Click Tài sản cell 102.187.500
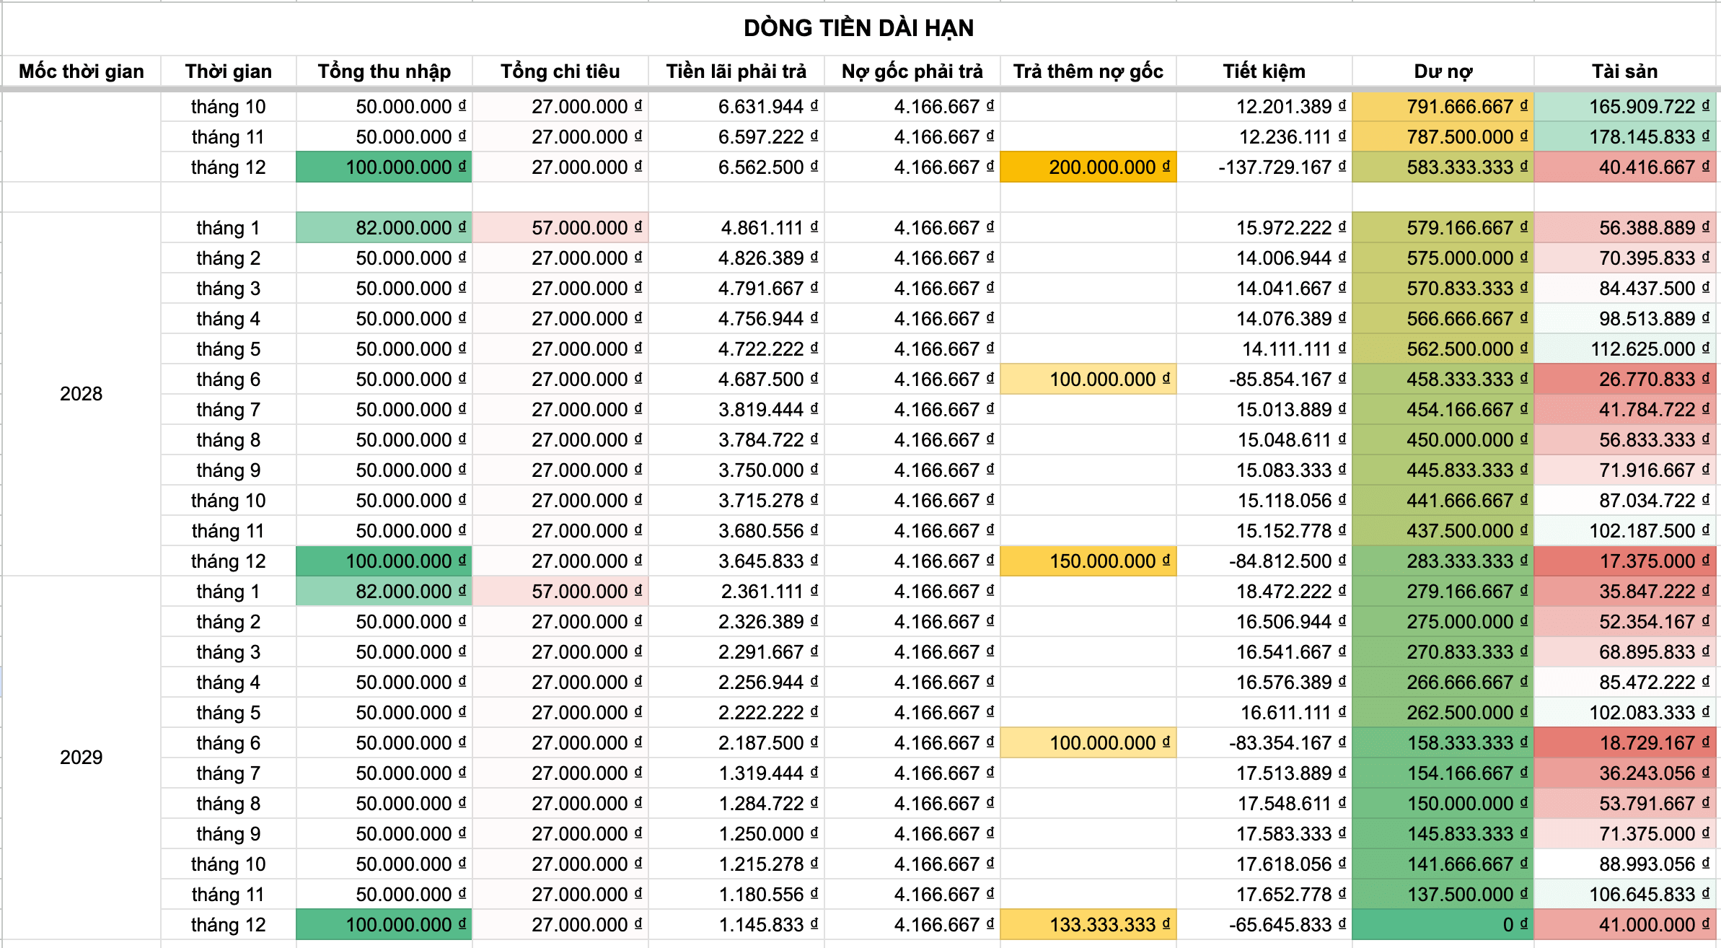Image resolution: width=1721 pixels, height=948 pixels. coord(1625,531)
